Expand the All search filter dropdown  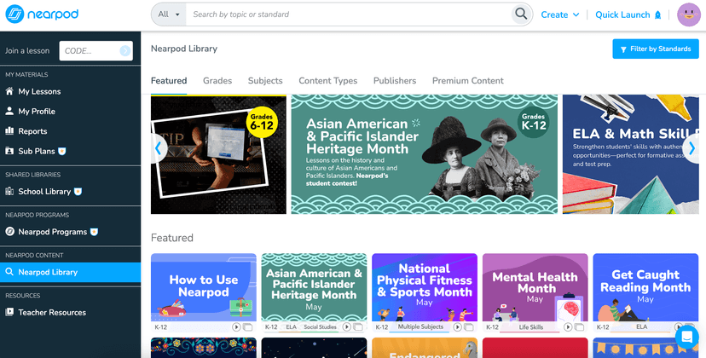[168, 14]
